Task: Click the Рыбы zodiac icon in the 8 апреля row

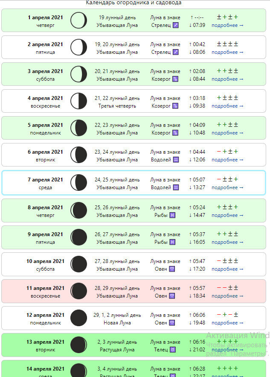Action: (172, 216)
